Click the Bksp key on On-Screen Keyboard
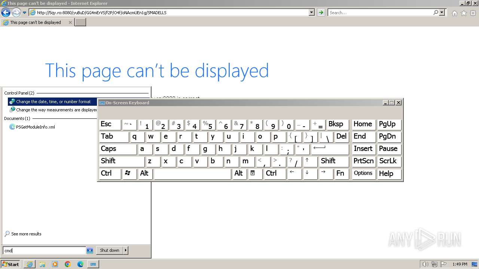 [338, 124]
